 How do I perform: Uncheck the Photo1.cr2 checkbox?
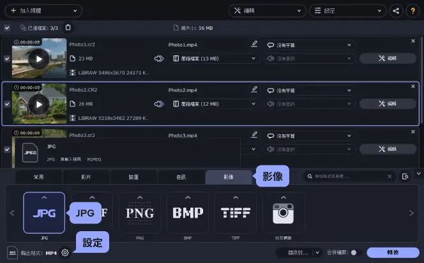(x=7, y=59)
